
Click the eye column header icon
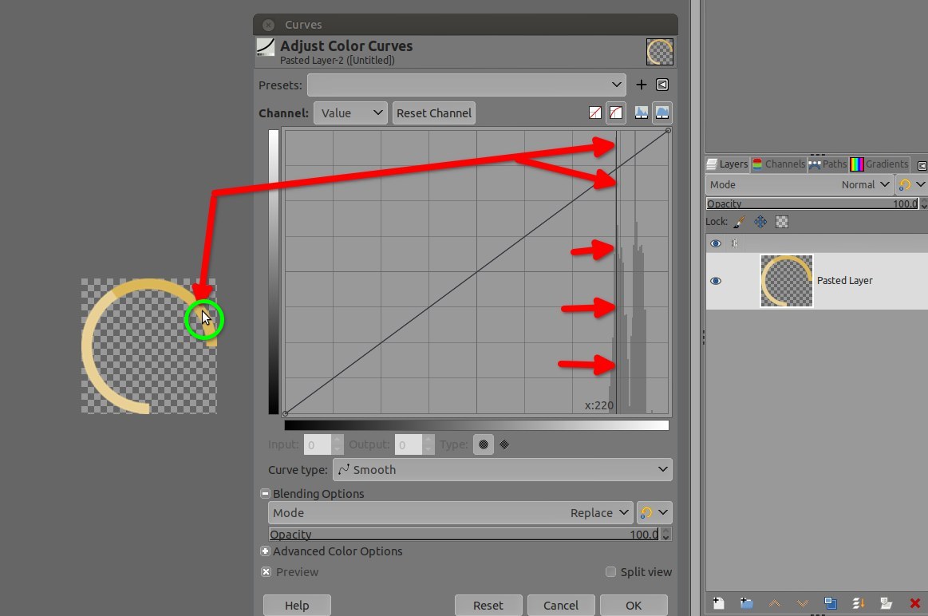[716, 243]
